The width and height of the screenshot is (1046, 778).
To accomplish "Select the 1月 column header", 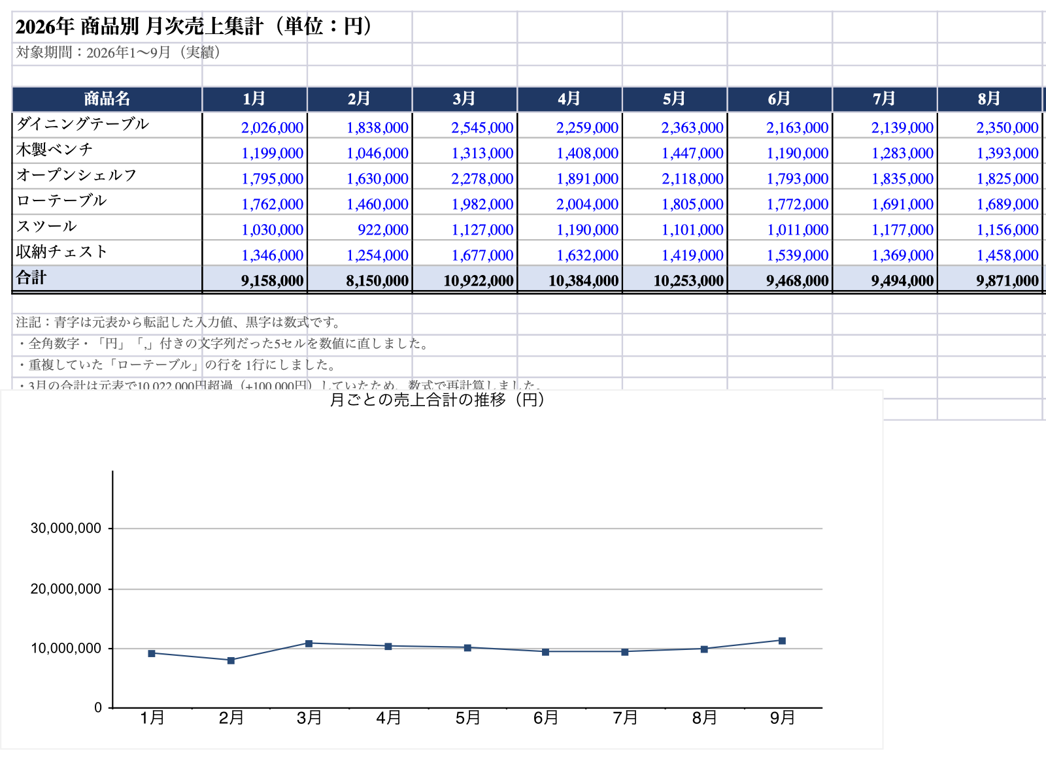I will coord(254,99).
